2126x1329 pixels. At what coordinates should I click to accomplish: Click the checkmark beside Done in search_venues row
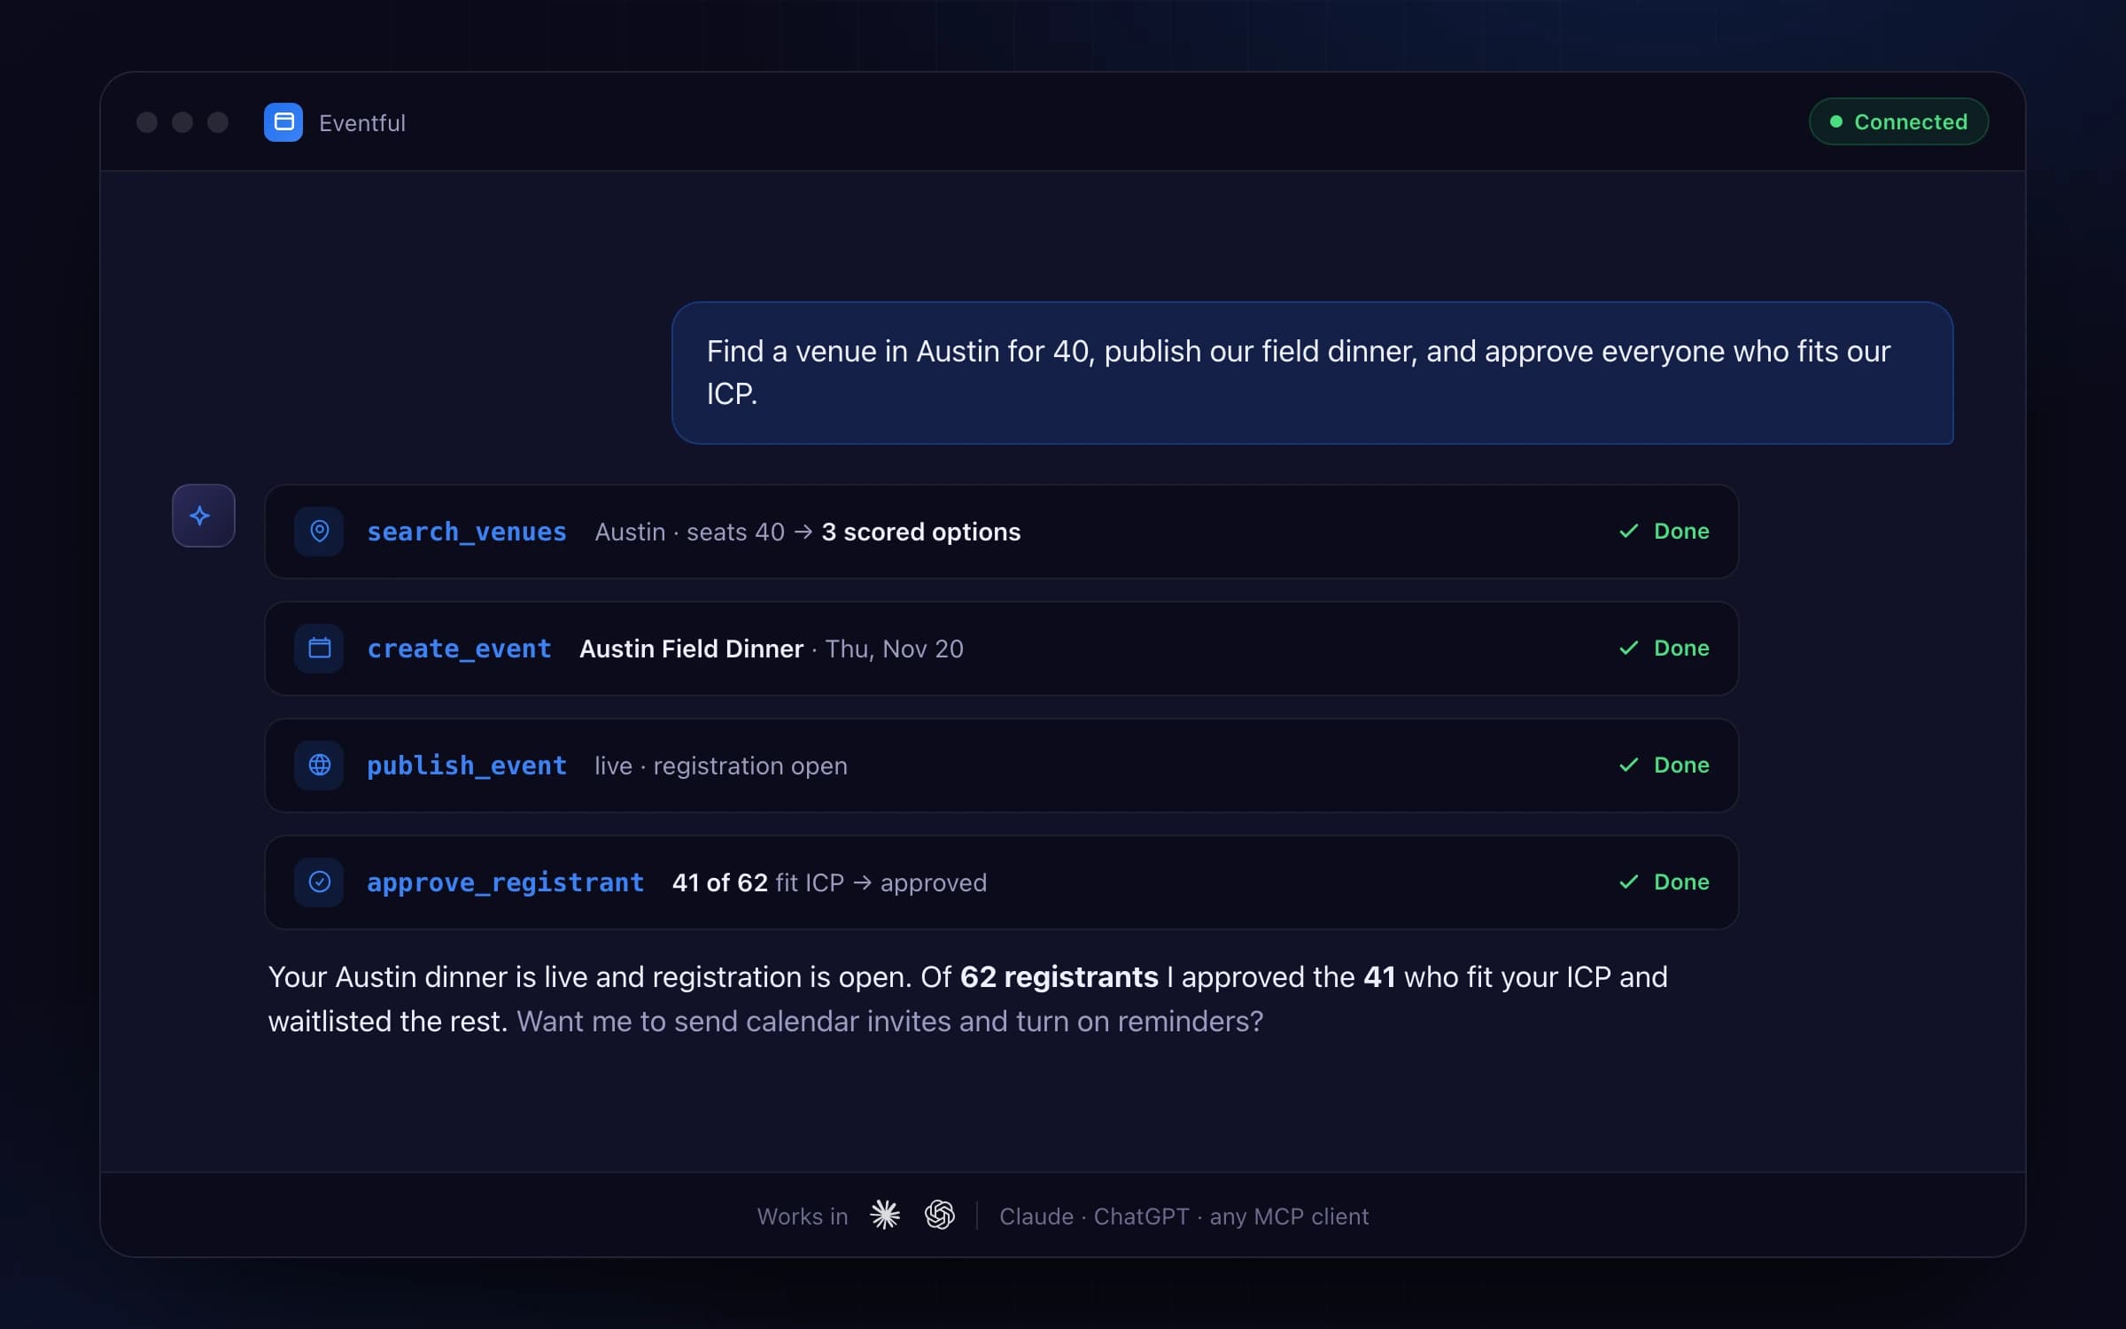click(1628, 532)
